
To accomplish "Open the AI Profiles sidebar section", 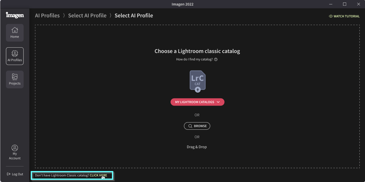I will click(x=15, y=56).
